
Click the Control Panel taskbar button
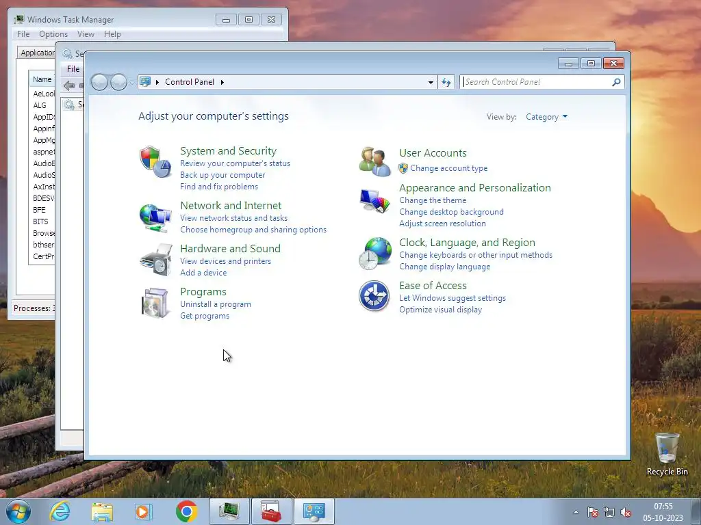tap(314, 511)
